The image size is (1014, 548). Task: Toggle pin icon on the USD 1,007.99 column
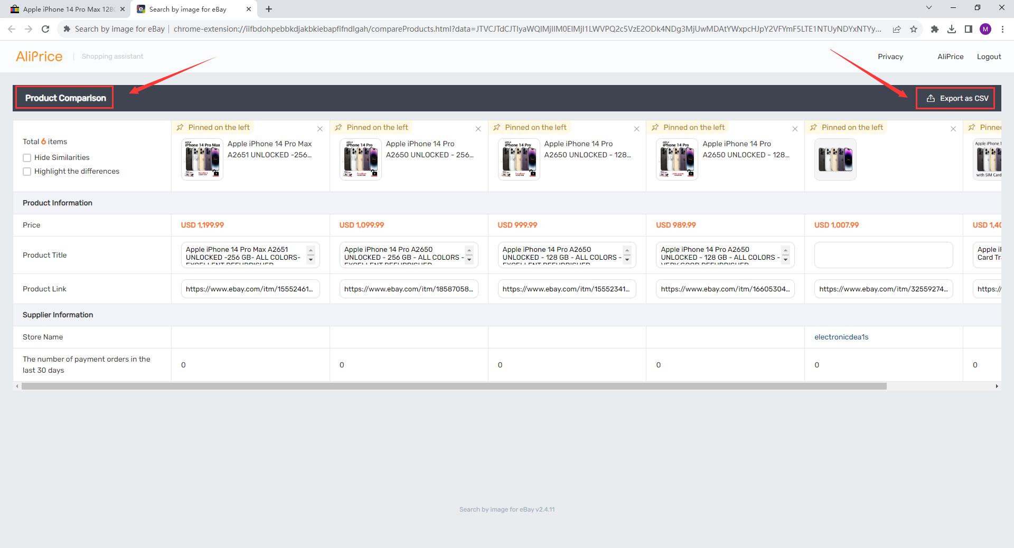coord(814,127)
